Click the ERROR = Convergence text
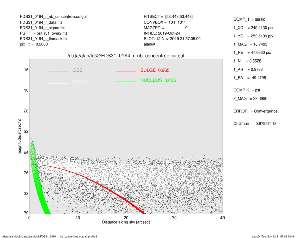The width and height of the screenshot is (297, 238). (255, 111)
